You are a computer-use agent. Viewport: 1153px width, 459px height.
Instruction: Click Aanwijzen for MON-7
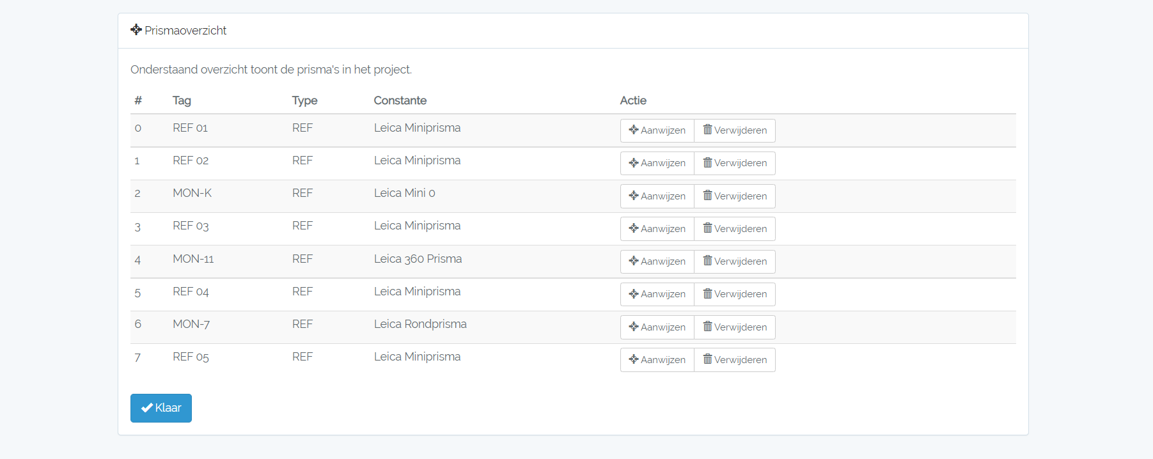(657, 327)
